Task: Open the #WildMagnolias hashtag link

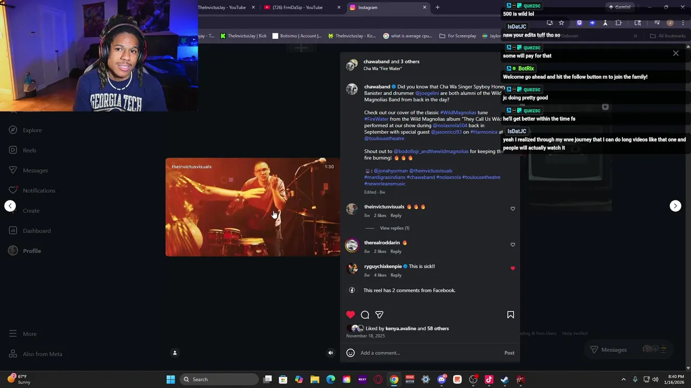Action: [458, 113]
